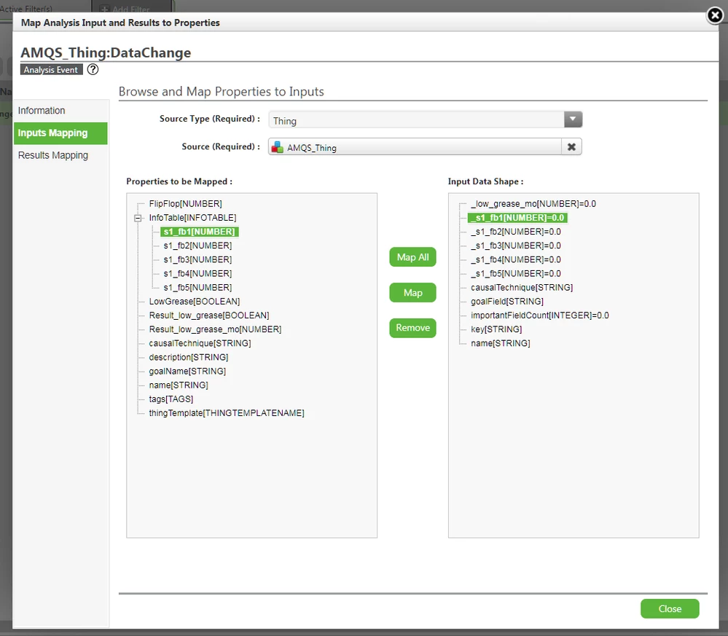The width and height of the screenshot is (728, 636).
Task: Close the dialog with the X icon
Action: 715,16
